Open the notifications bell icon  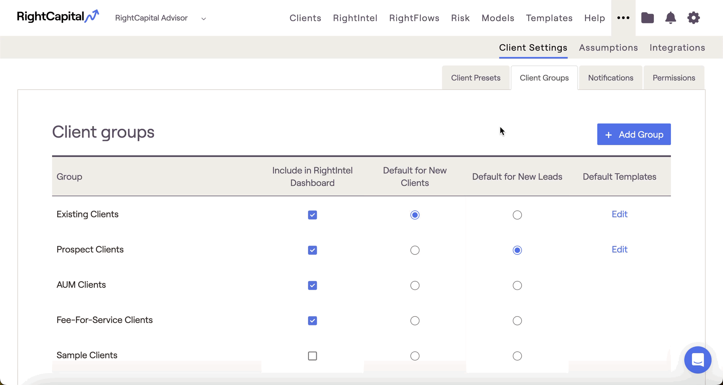pyautogui.click(x=670, y=18)
